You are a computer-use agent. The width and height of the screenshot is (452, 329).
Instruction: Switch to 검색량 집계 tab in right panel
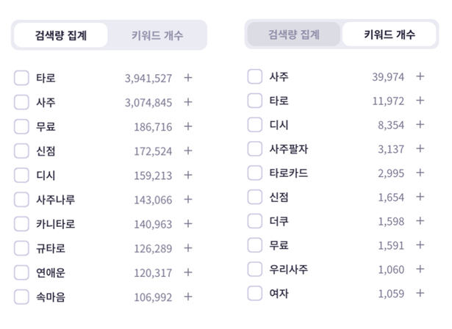click(x=293, y=34)
